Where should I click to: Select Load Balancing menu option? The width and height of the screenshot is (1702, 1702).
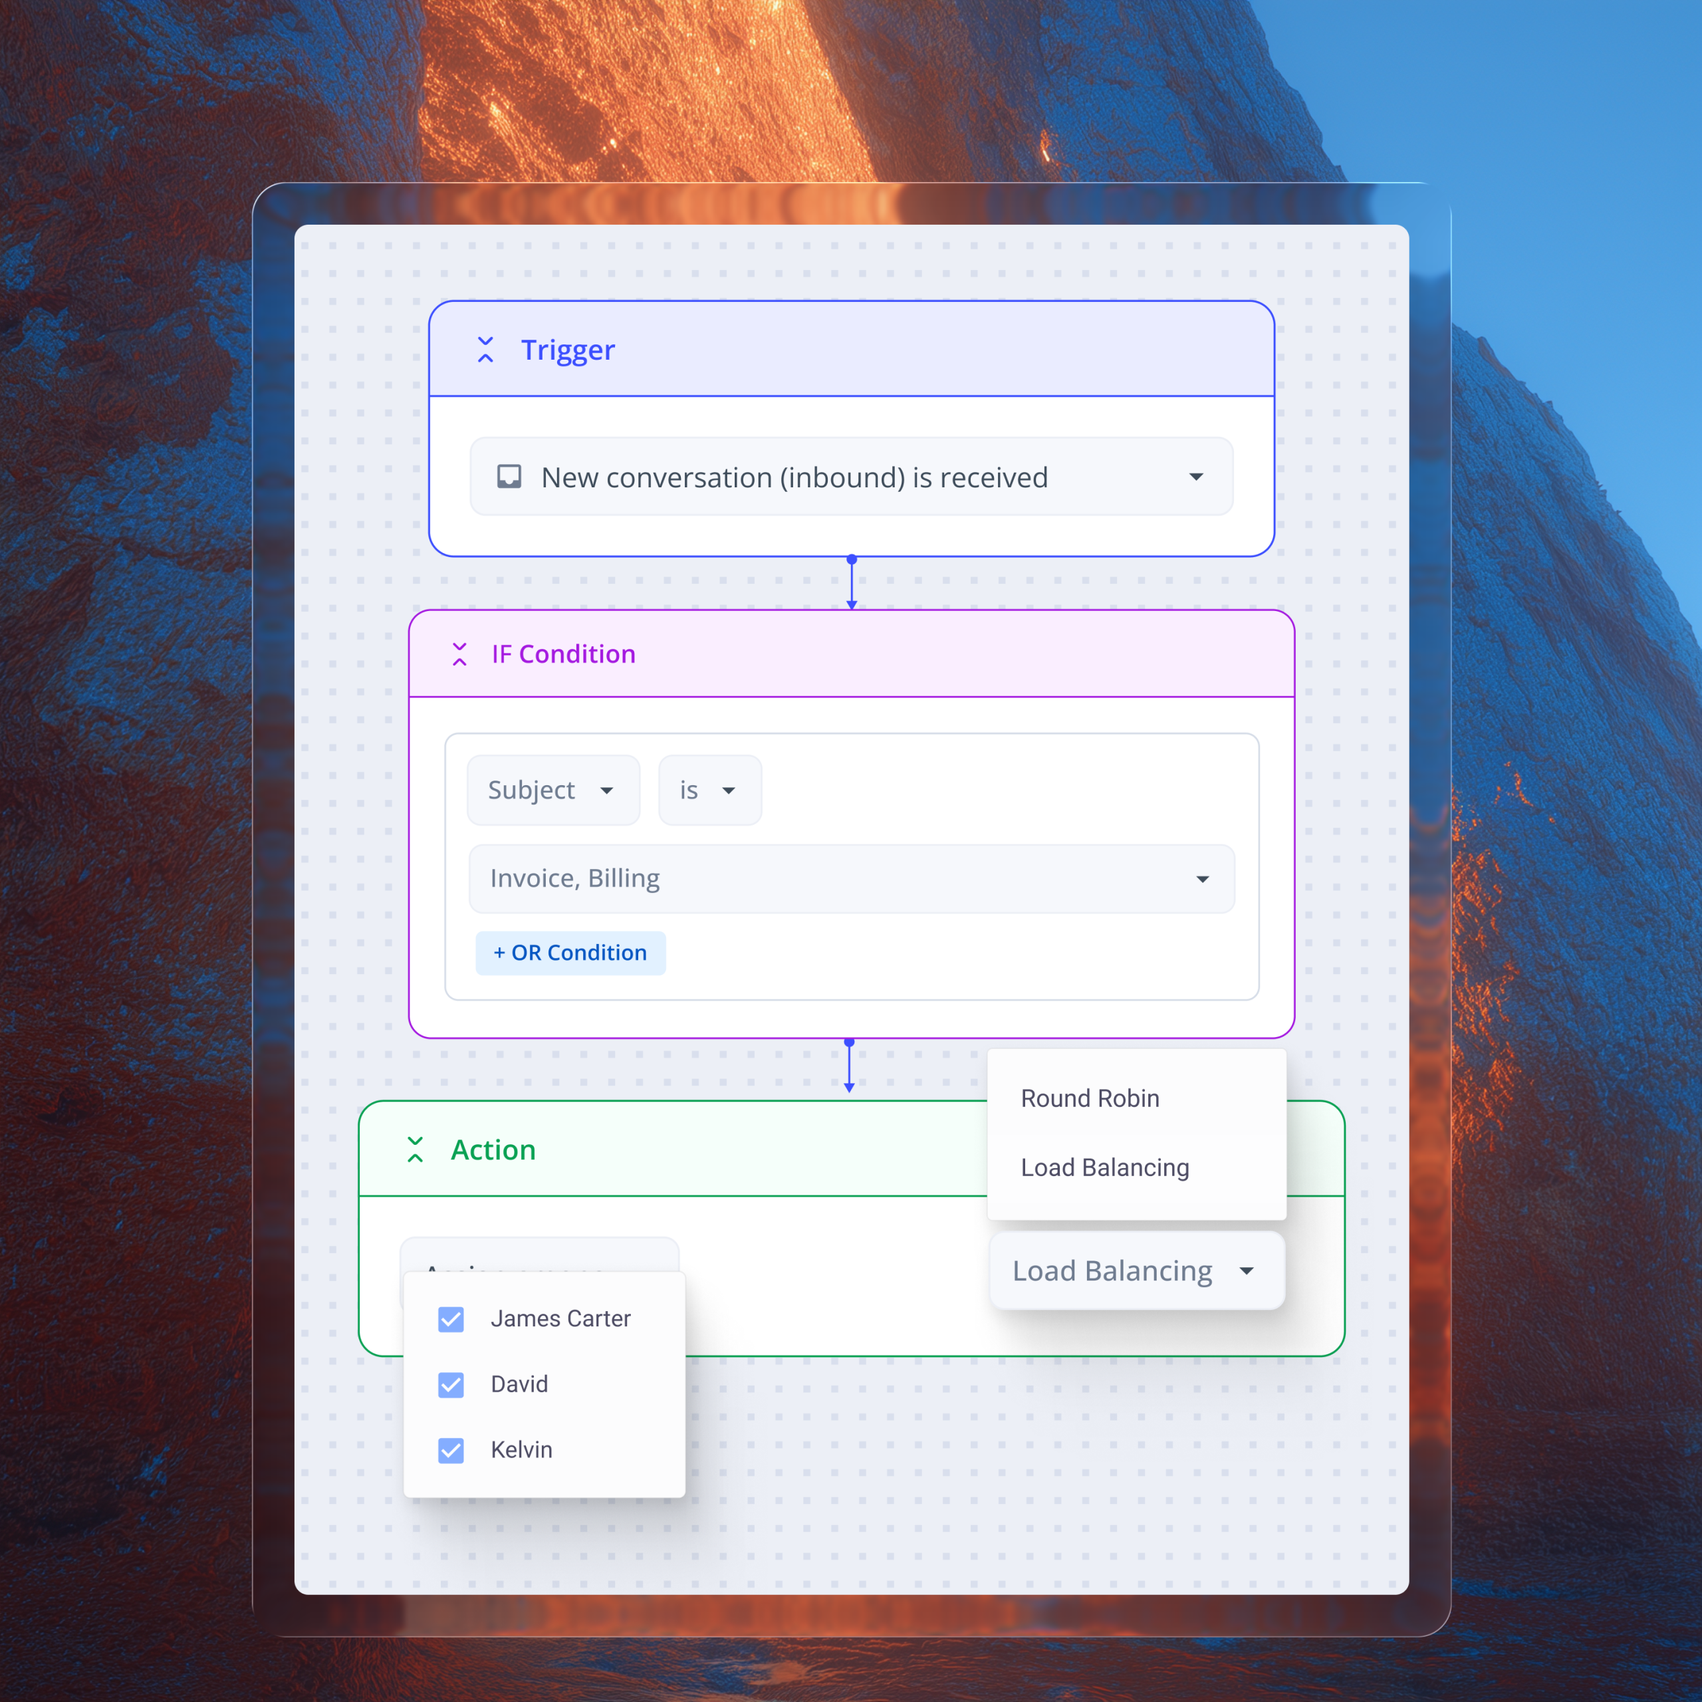pyautogui.click(x=1105, y=1167)
